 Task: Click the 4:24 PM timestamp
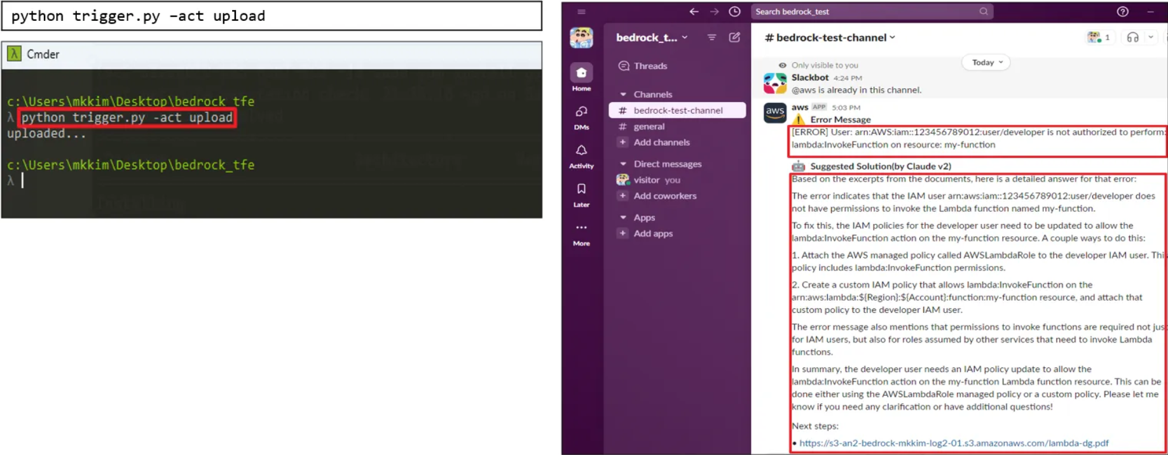(x=847, y=78)
